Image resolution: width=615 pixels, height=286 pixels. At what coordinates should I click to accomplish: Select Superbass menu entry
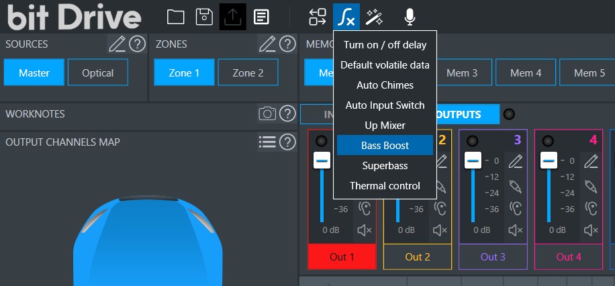(x=385, y=166)
